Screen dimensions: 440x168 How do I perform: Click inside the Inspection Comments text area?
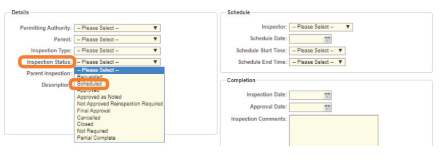(333, 130)
